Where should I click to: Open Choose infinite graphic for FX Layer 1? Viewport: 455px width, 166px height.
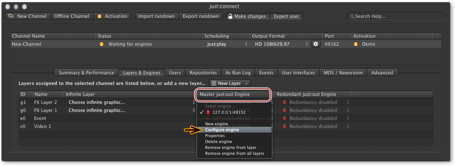tap(131, 111)
